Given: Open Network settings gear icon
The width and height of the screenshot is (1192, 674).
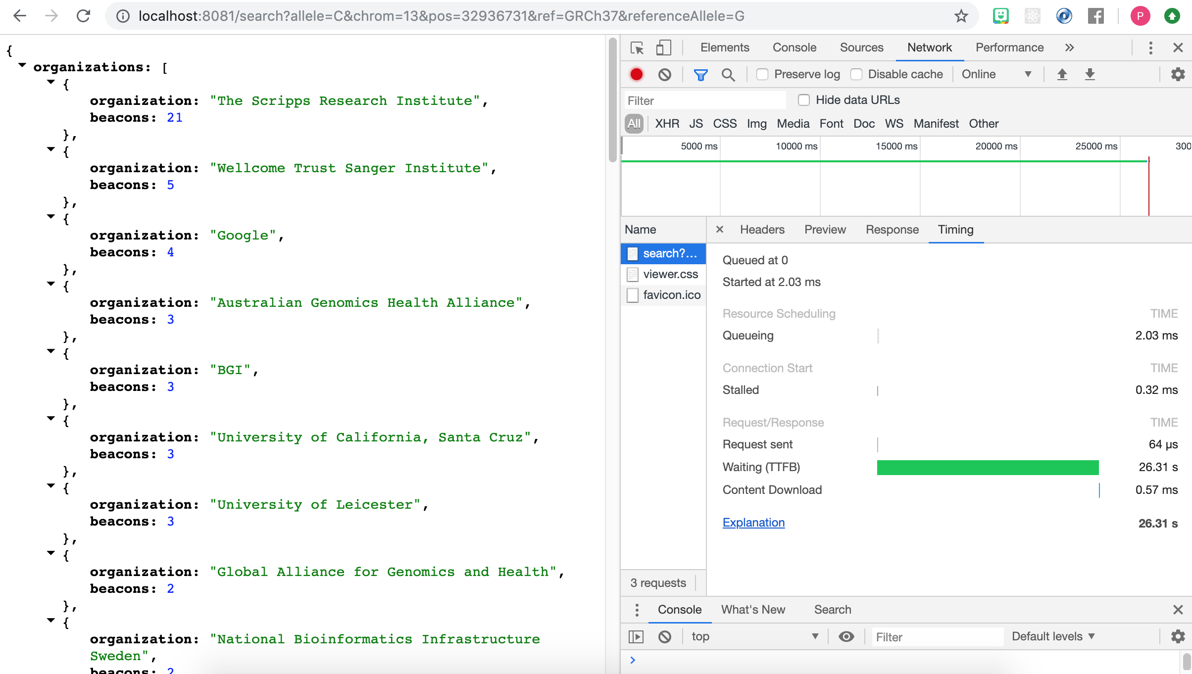Looking at the screenshot, I should click(1178, 74).
